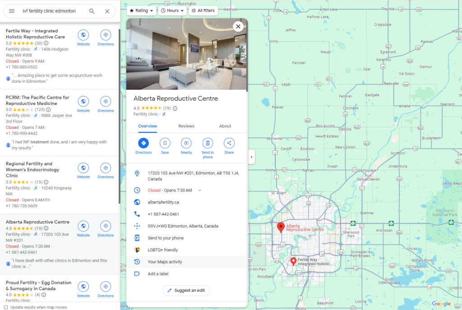Clear the search query with X icon
This screenshot has height=310, width=462.
click(107, 11)
